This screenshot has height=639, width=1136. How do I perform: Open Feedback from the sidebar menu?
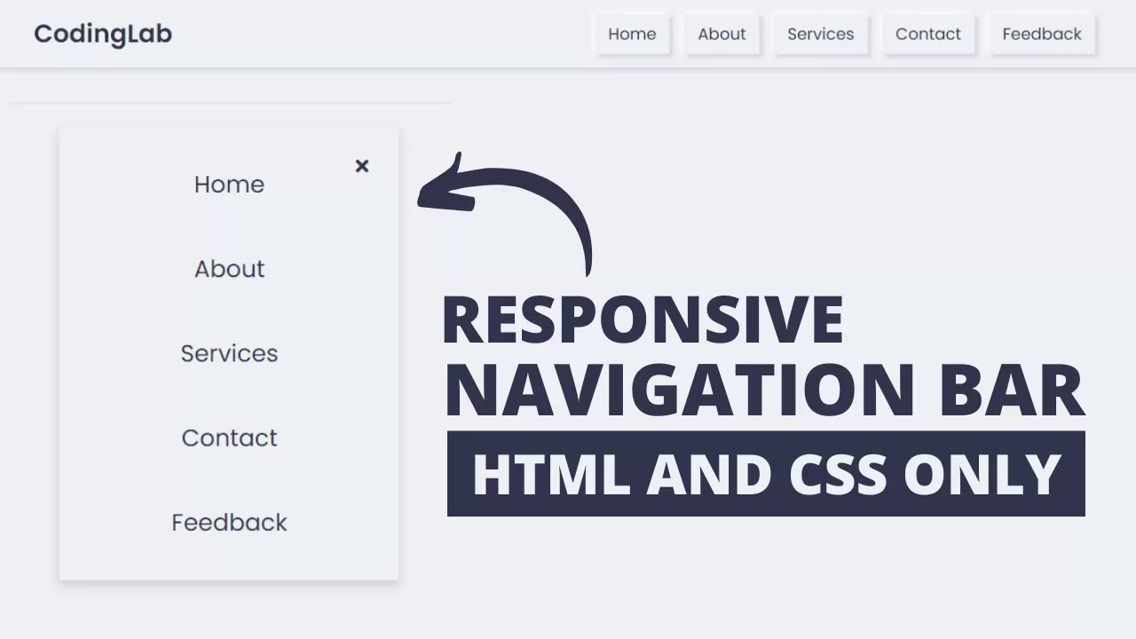229,523
